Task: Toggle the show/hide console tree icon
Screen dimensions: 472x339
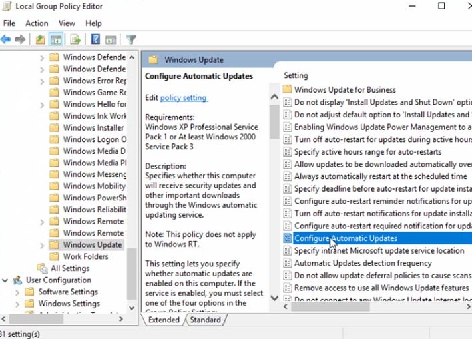Action: (x=56, y=39)
